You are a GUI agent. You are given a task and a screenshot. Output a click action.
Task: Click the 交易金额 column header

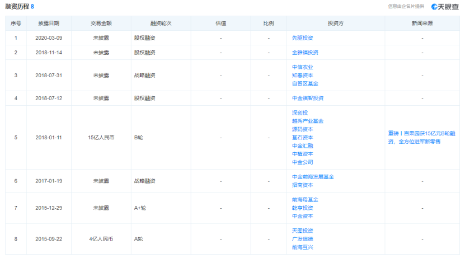point(101,23)
